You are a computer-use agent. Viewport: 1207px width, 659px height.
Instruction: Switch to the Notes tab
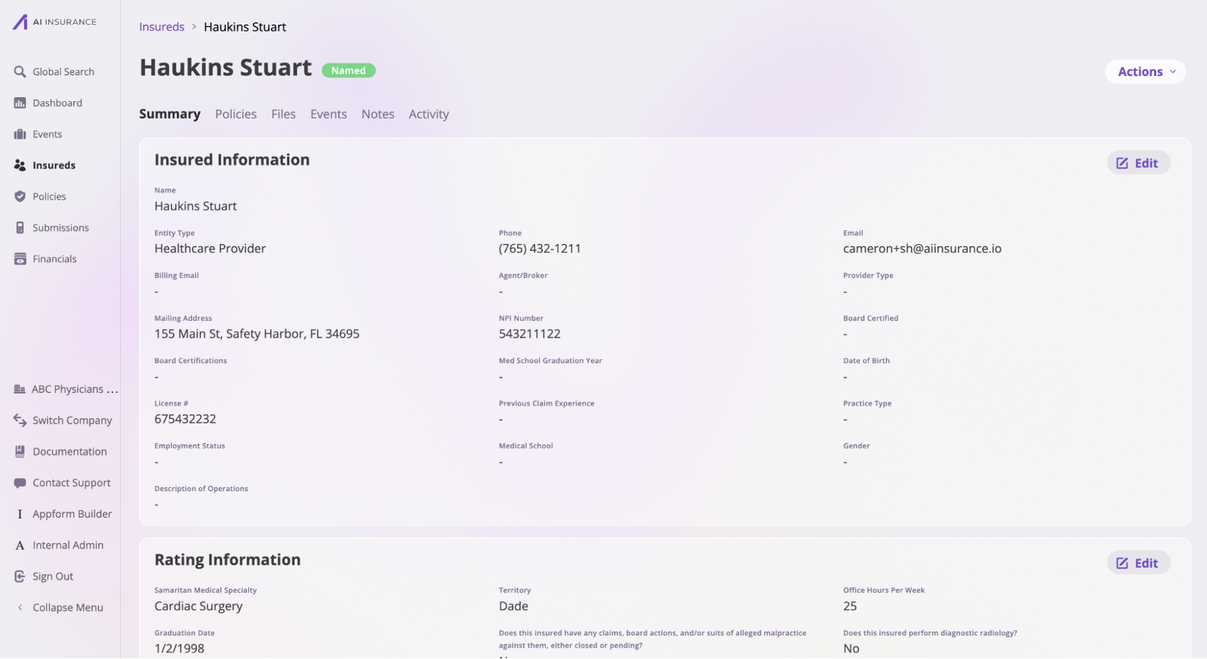(377, 114)
